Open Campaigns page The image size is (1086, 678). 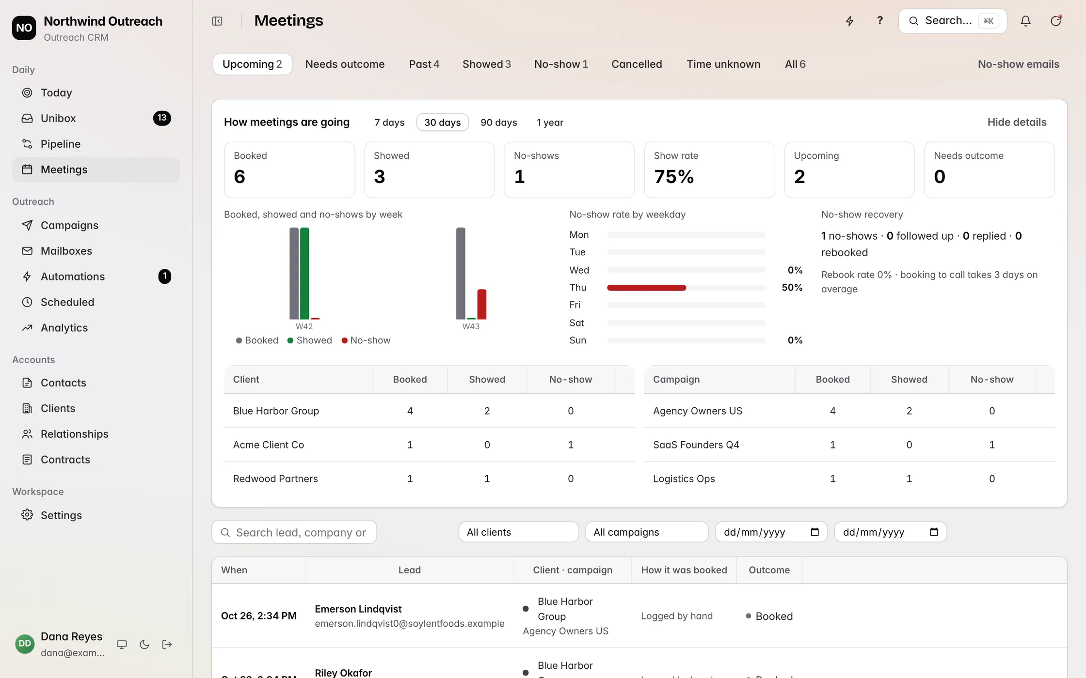coord(96,225)
